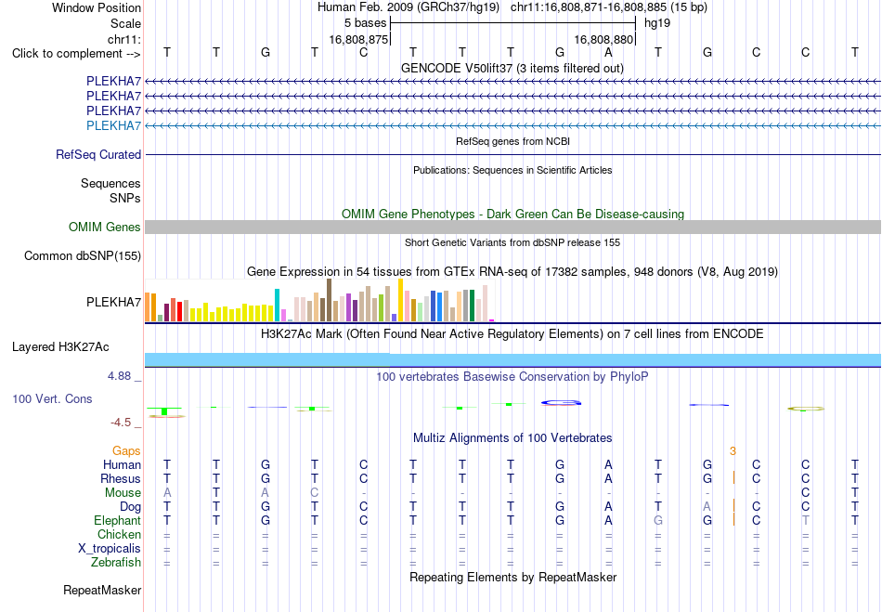Click the orange gap count '3' marker
The image size is (882, 612).
coord(733,450)
